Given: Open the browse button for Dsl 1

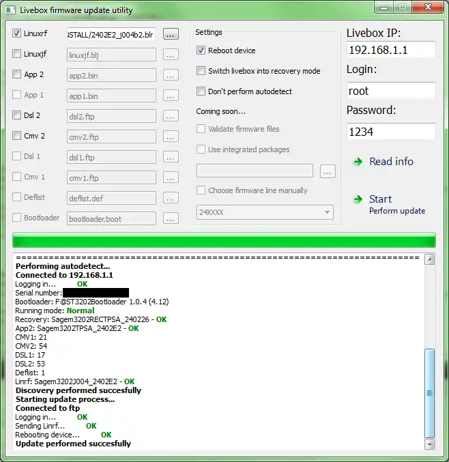Looking at the screenshot, I should point(171,157).
